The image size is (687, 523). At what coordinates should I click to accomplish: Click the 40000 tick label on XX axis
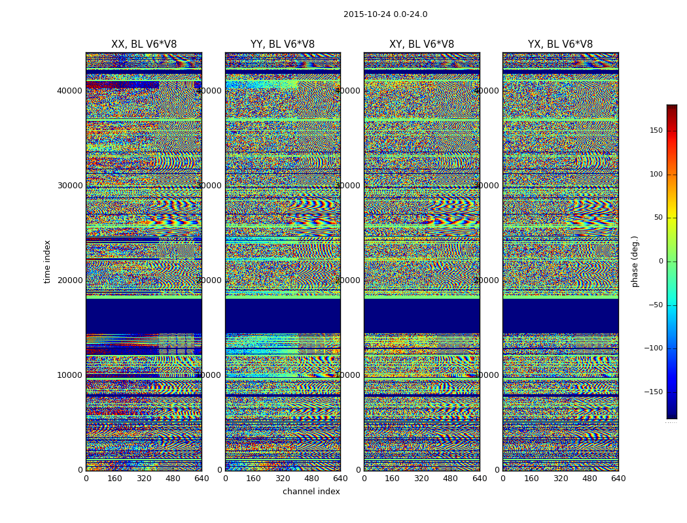69,91
